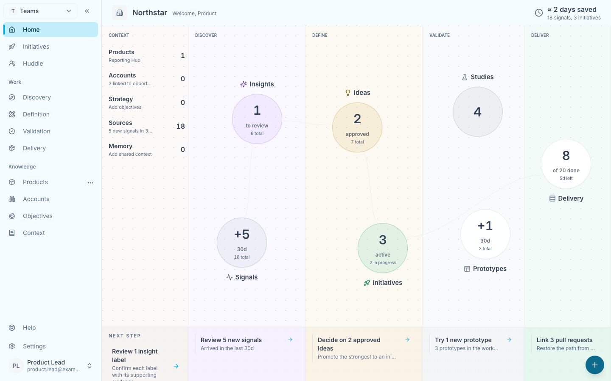611x381 pixels.
Task: Open Definition under Work
Action: click(x=50, y=114)
